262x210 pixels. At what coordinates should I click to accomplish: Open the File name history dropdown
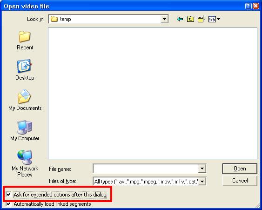pyautogui.click(x=202, y=169)
